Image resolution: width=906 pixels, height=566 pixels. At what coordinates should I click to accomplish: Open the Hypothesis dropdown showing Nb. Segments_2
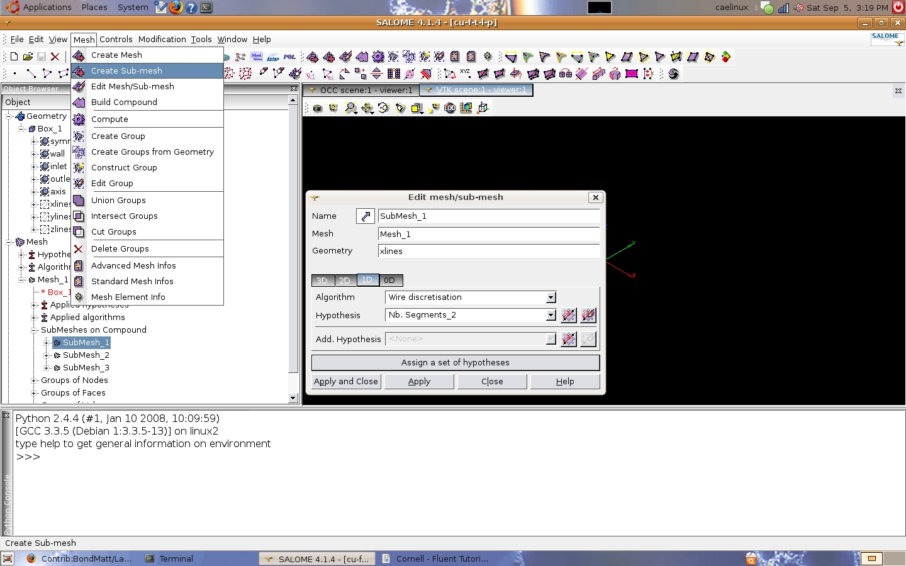tap(551, 315)
